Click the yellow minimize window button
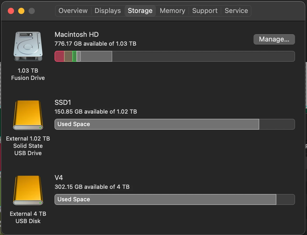 tap(21, 11)
